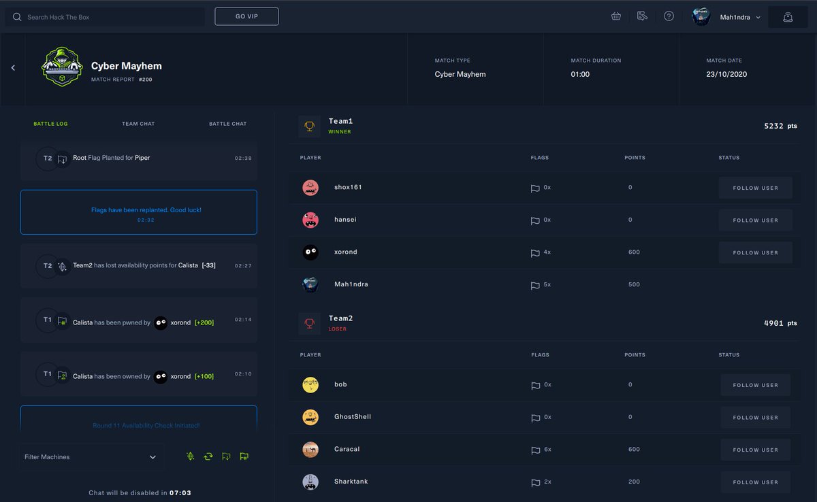The image size is (817, 502).
Task: Open the Filter Machines dropdown
Action: pyautogui.click(x=91, y=457)
